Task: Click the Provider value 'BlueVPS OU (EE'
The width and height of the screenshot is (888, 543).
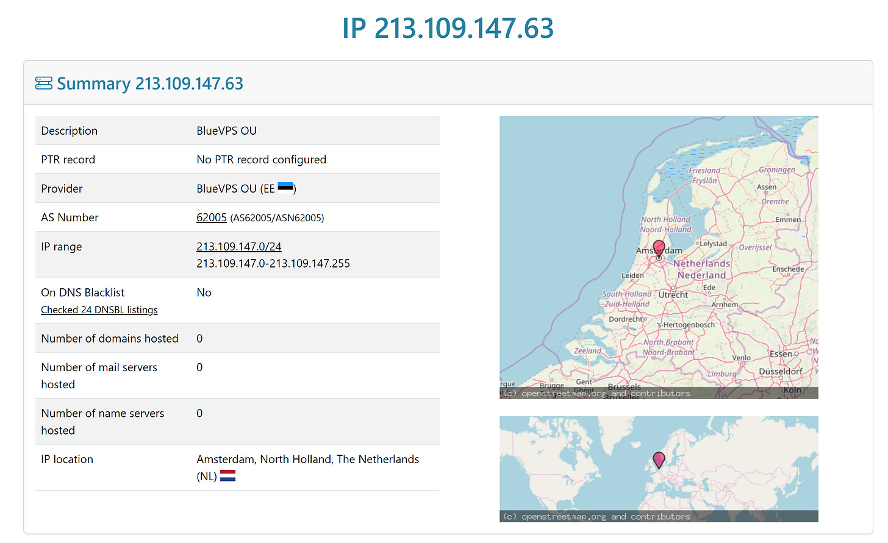Action: pyautogui.click(x=236, y=189)
